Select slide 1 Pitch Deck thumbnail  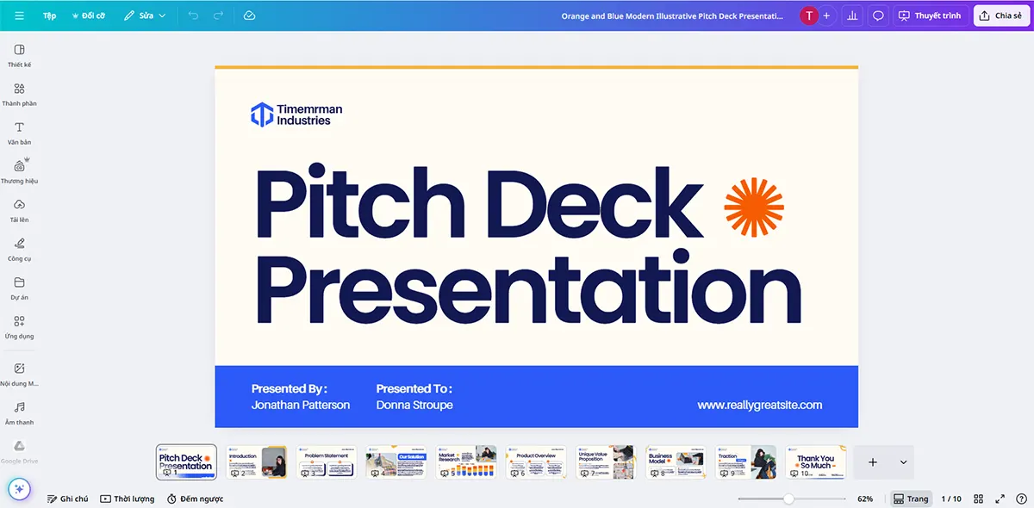click(x=186, y=462)
